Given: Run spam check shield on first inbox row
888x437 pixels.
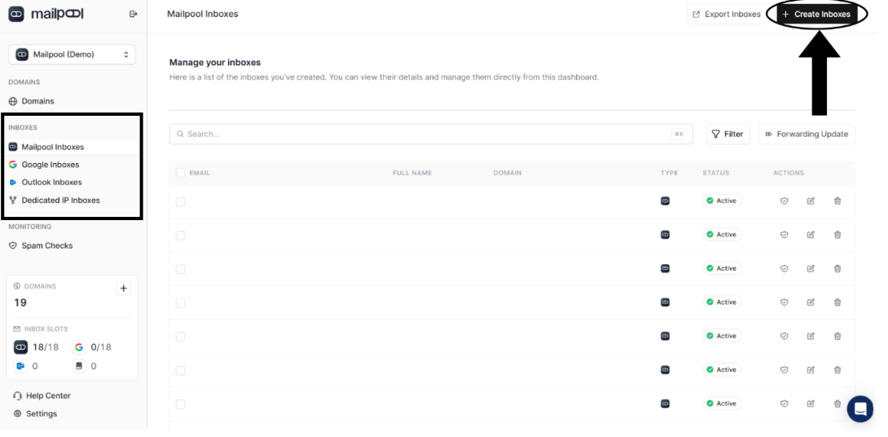Looking at the screenshot, I should (785, 201).
